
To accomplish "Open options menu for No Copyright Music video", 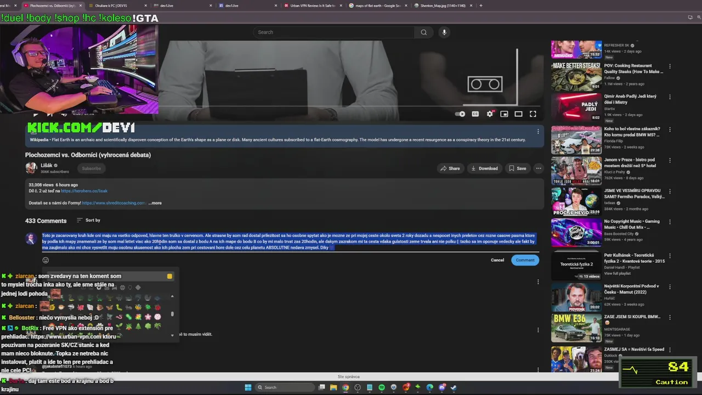I will [670, 223].
